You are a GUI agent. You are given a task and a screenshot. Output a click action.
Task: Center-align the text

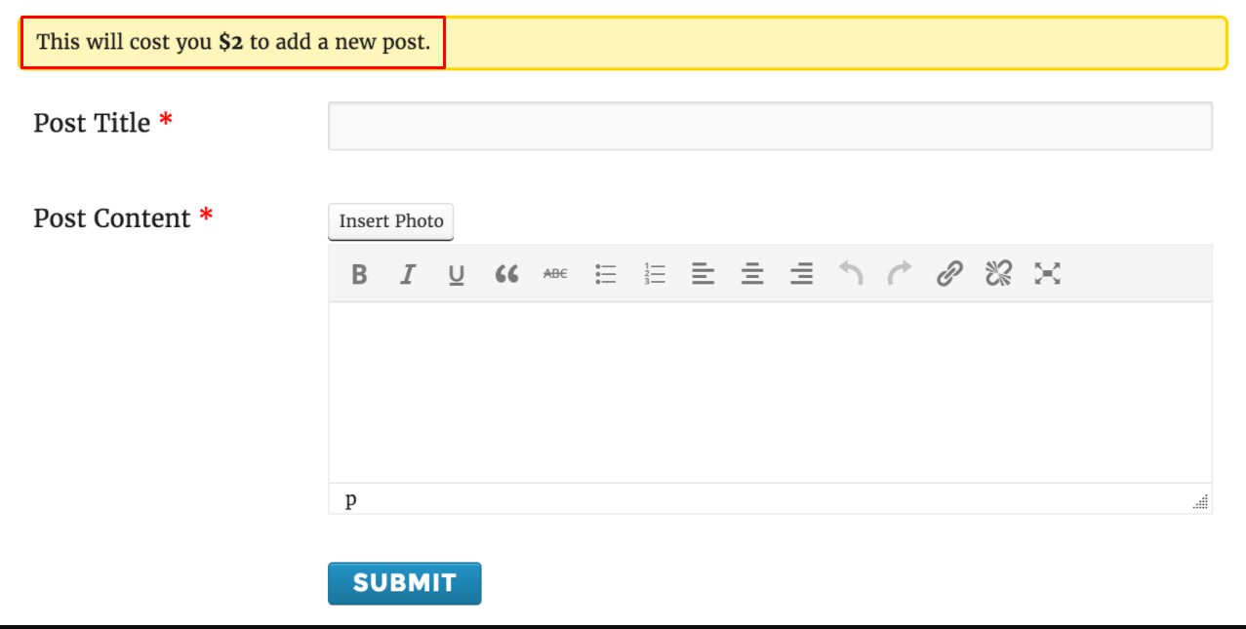tap(751, 275)
